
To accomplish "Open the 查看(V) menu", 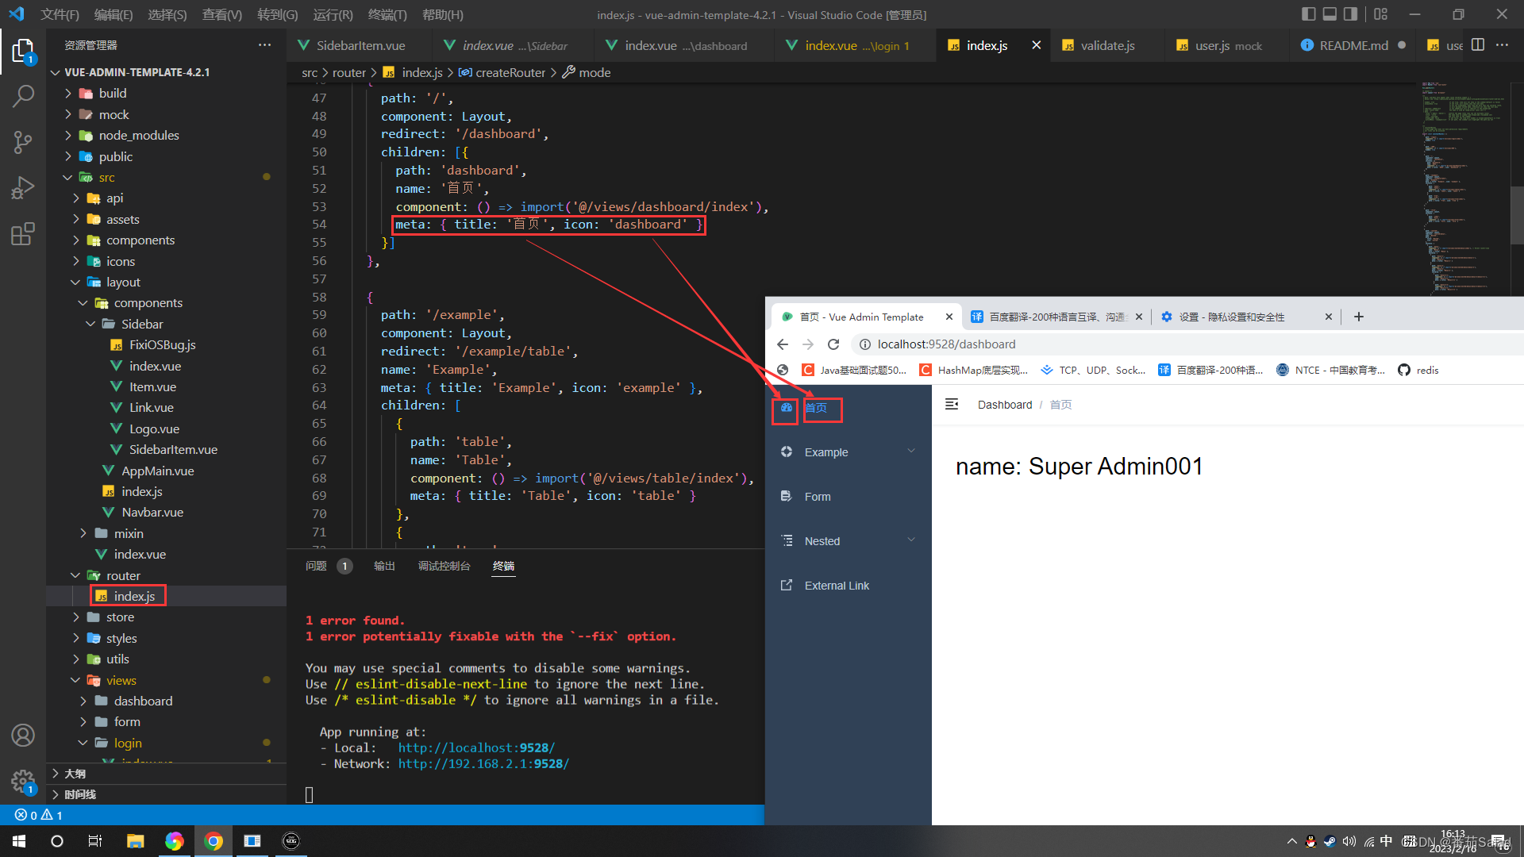I will 221,14.
